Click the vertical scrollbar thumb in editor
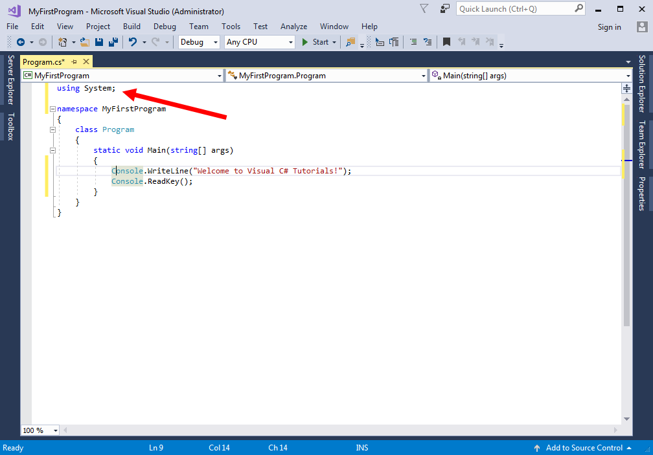653x455 pixels. pos(626,215)
